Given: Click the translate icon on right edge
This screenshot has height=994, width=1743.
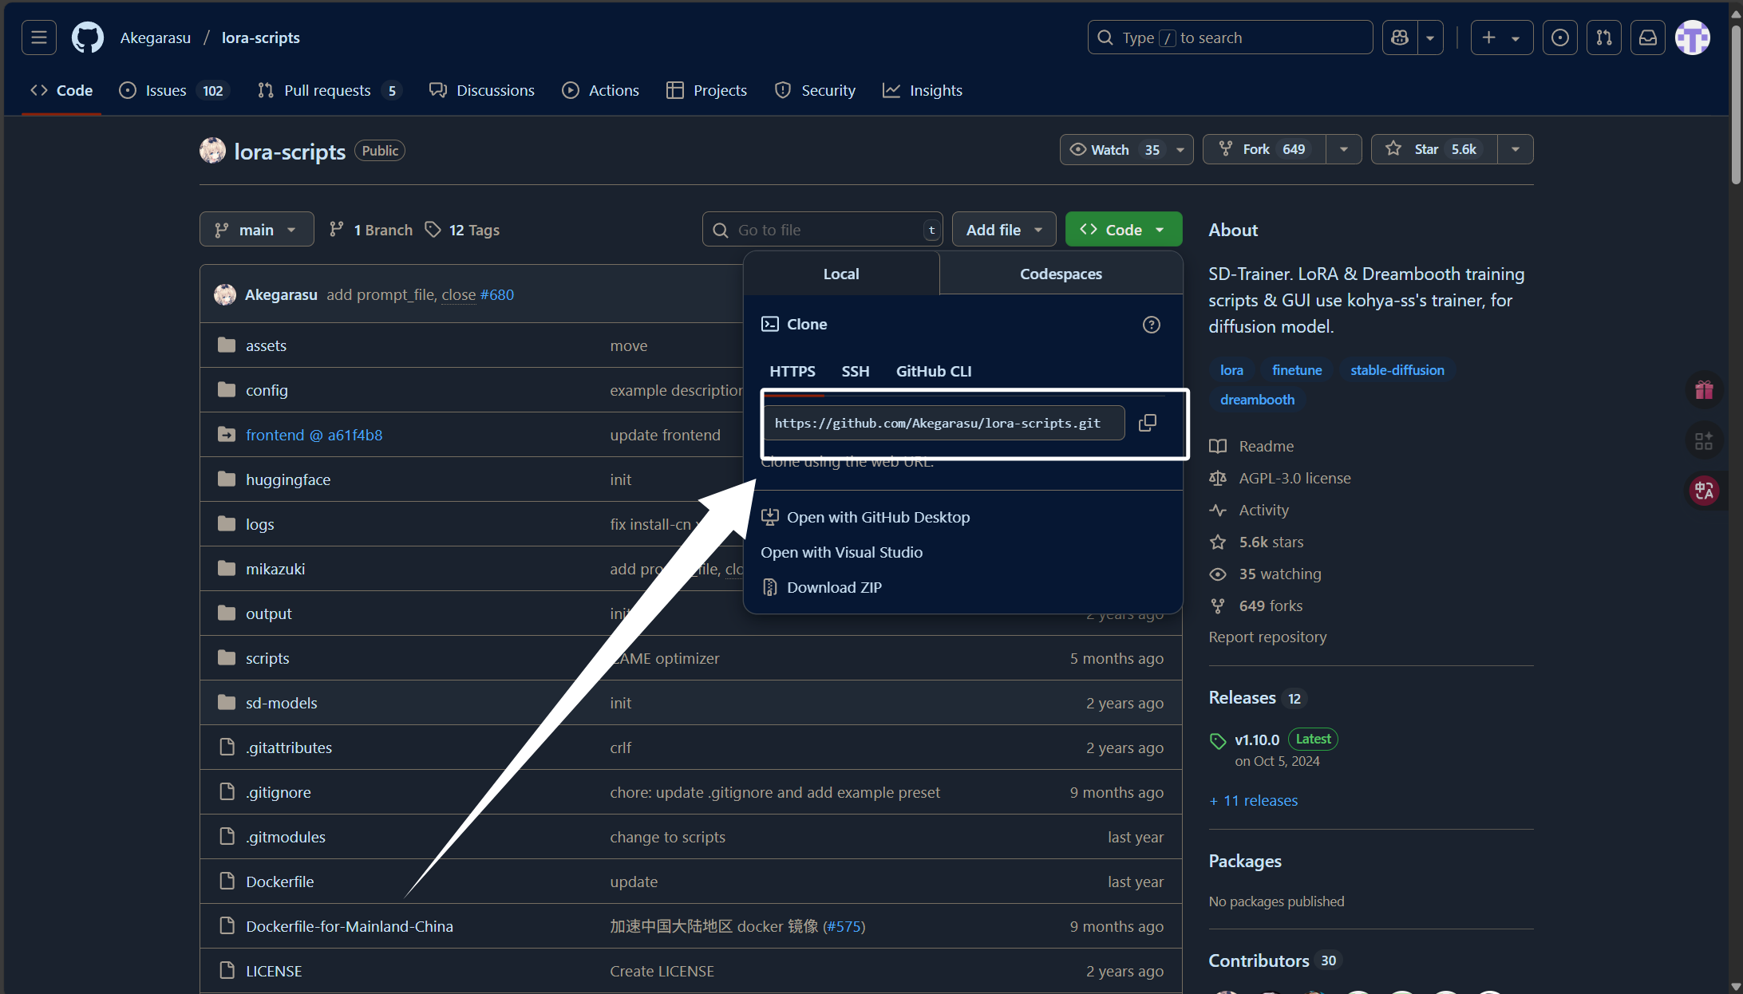Looking at the screenshot, I should (x=1704, y=490).
